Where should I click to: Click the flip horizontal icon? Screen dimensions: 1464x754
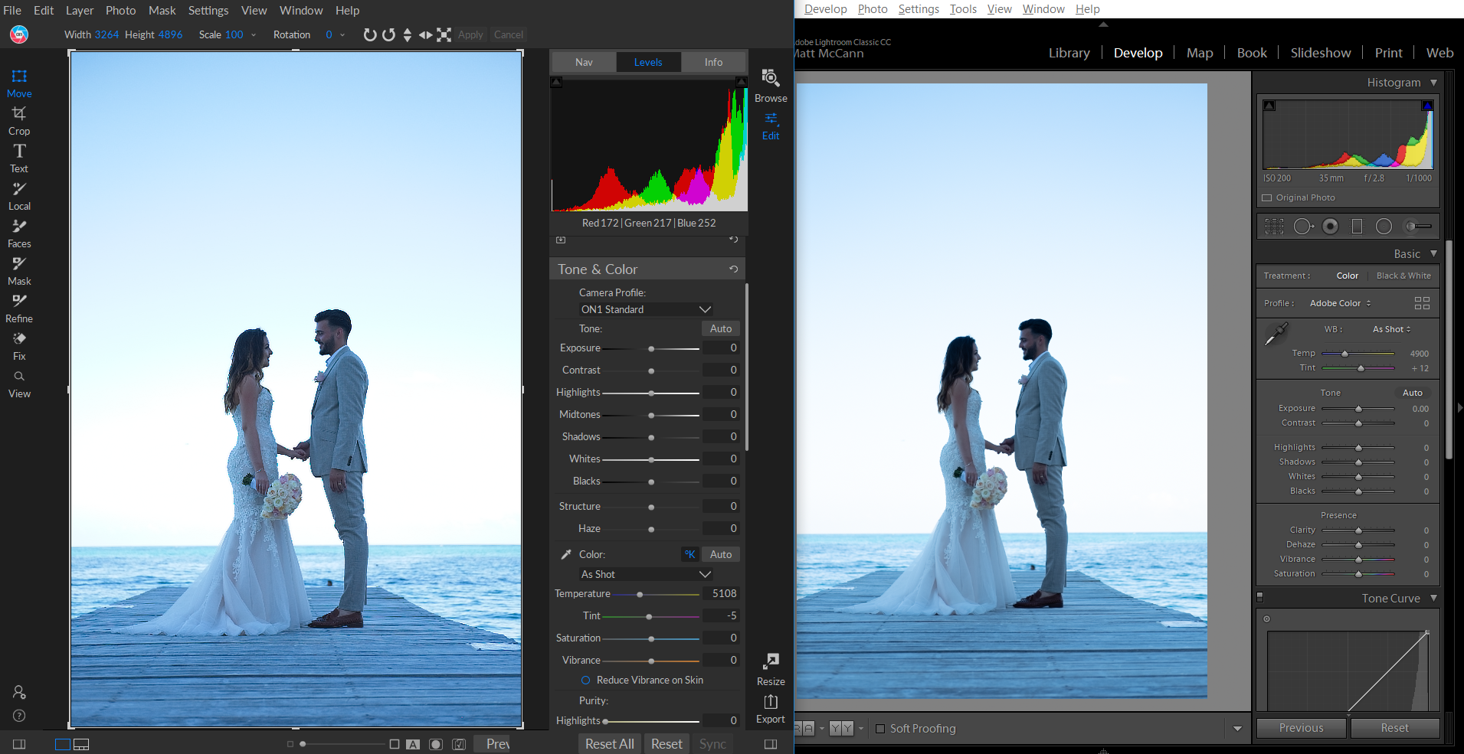pyautogui.click(x=425, y=34)
